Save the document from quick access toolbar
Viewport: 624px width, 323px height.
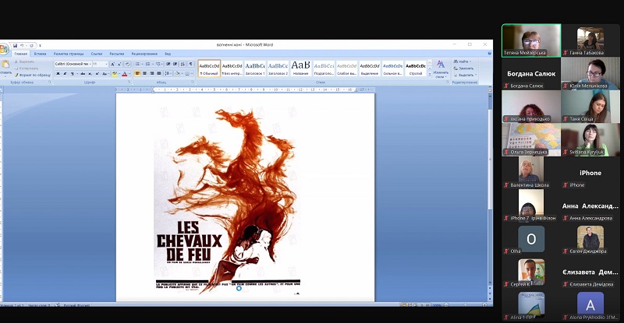pos(15,45)
